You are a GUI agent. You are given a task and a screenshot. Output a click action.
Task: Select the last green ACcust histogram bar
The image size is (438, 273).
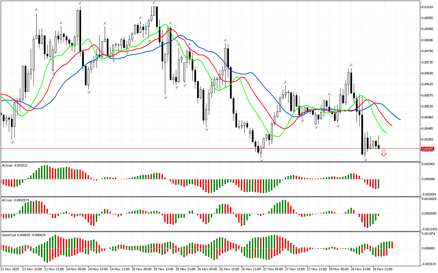(x=378, y=215)
